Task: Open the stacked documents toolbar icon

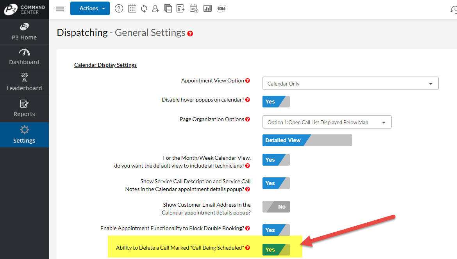Action: [x=168, y=9]
